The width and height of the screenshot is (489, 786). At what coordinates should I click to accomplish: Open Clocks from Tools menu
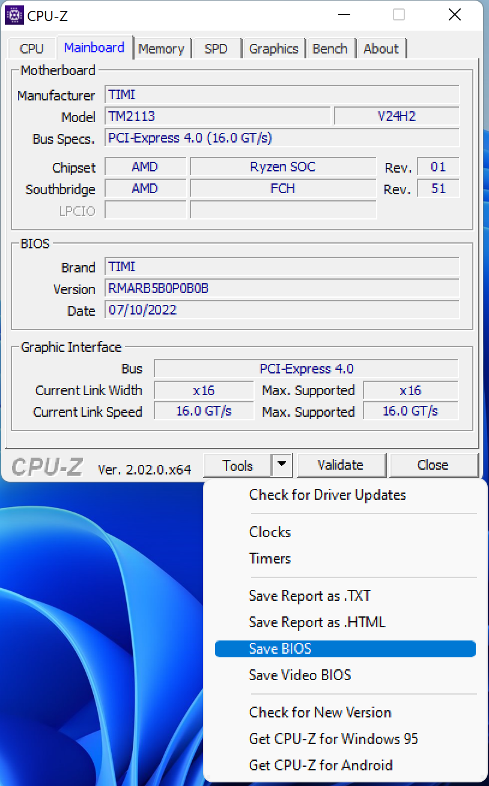coord(345,532)
